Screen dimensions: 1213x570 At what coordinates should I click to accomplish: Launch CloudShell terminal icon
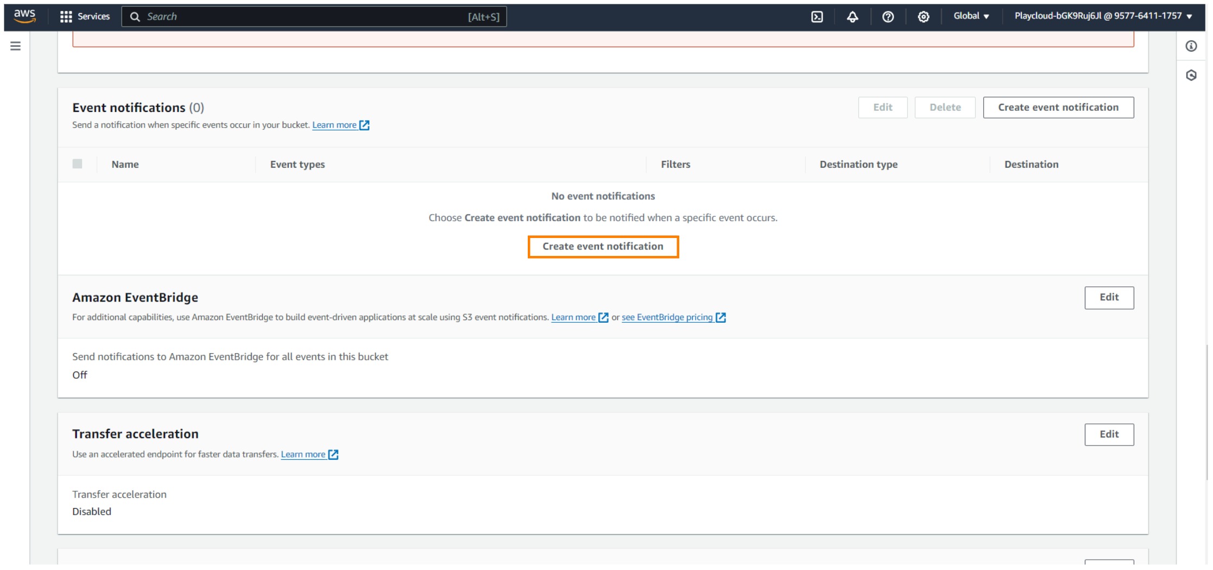coord(817,17)
